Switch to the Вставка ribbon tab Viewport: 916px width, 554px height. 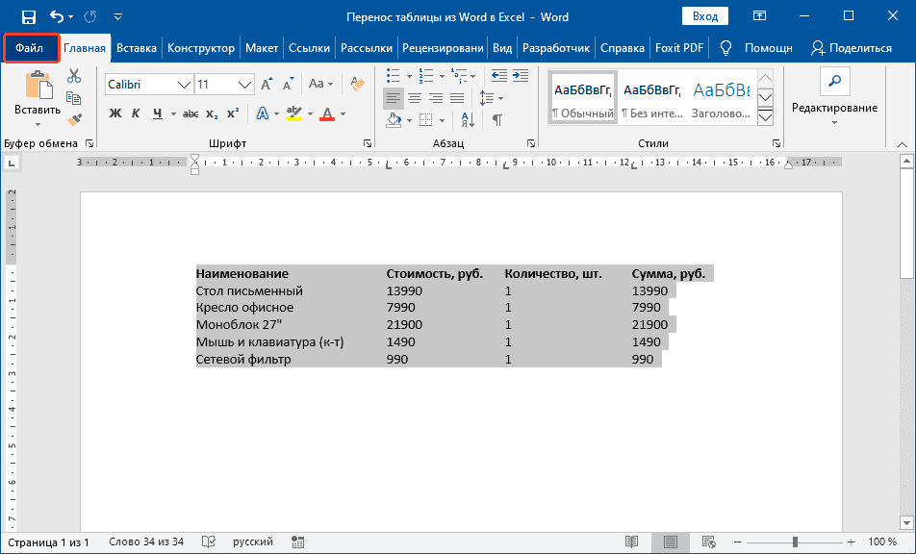[x=136, y=46]
